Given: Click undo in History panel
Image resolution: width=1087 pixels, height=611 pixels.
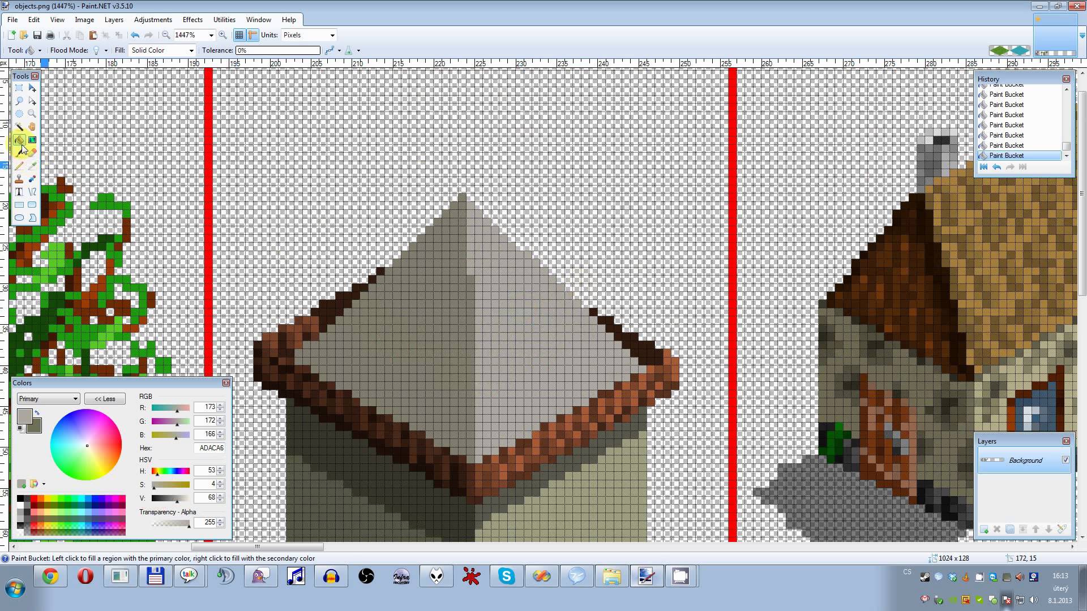Looking at the screenshot, I should (x=996, y=166).
